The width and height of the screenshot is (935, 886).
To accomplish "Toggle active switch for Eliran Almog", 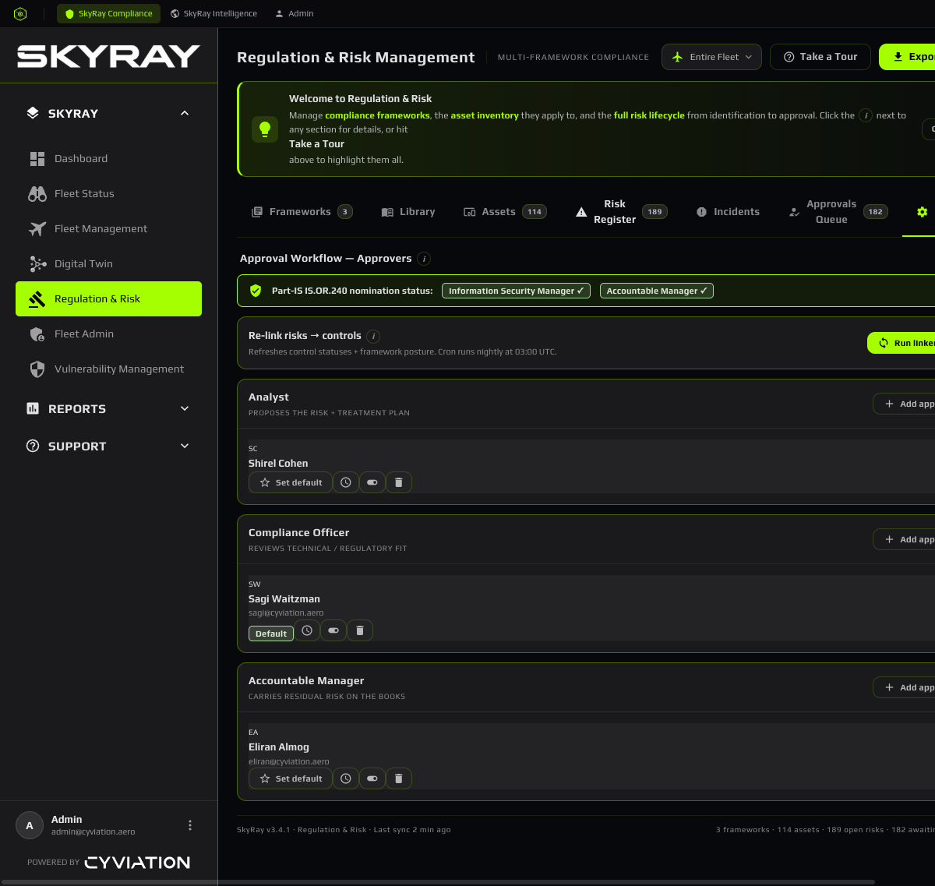I will tap(372, 778).
